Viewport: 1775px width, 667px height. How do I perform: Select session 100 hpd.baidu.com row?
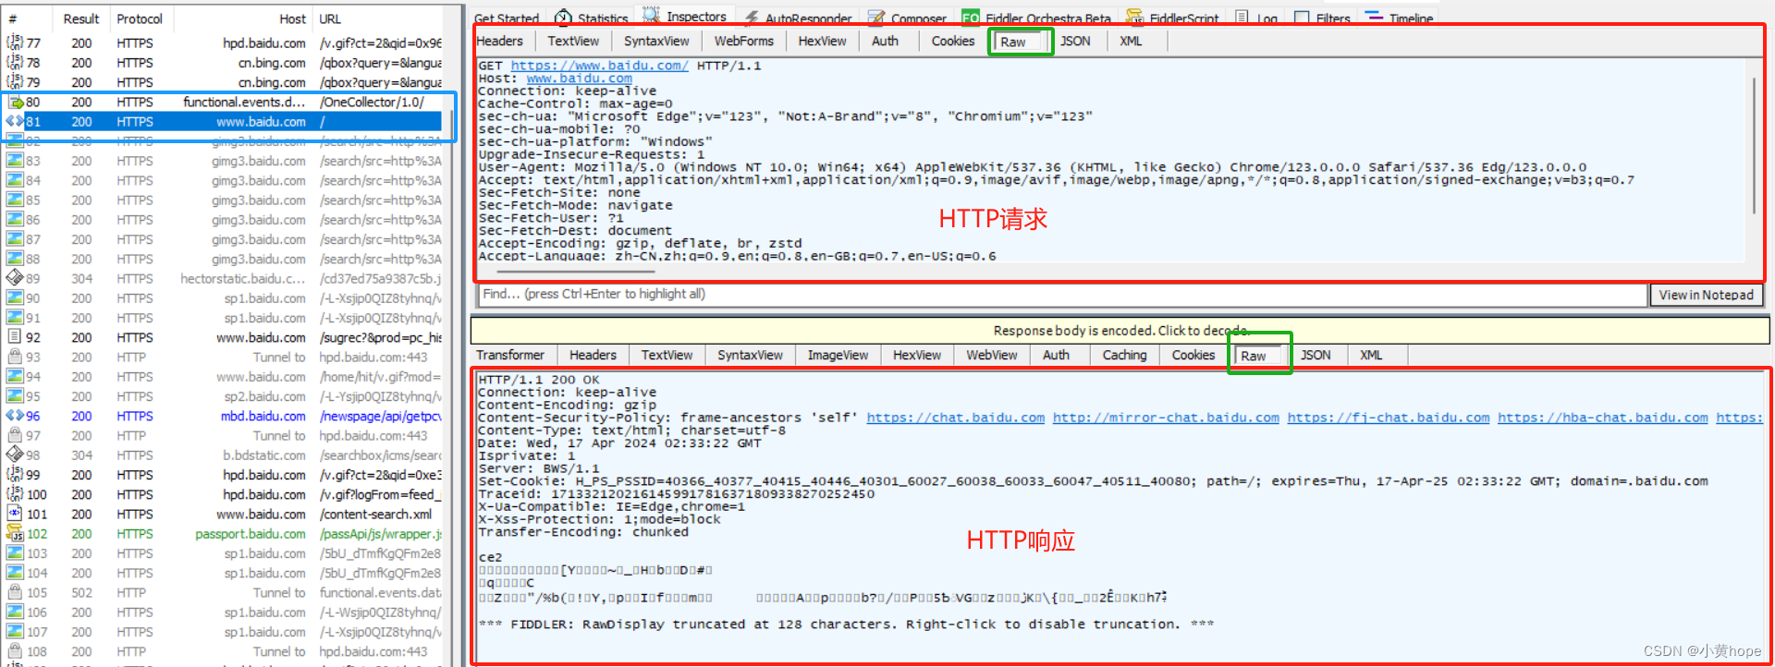[224, 494]
